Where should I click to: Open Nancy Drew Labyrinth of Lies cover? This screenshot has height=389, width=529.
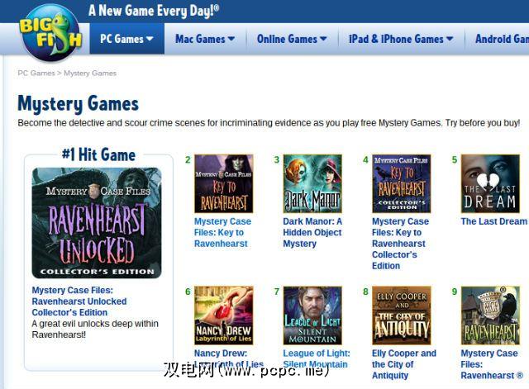click(224, 315)
